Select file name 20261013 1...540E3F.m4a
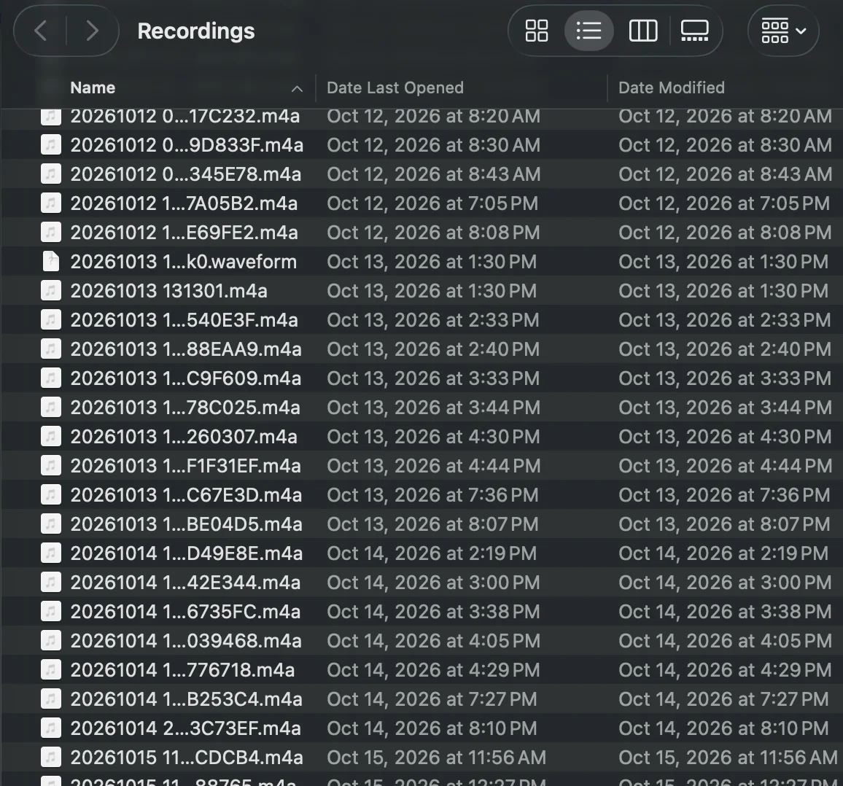Image resolution: width=843 pixels, height=786 pixels. [184, 320]
